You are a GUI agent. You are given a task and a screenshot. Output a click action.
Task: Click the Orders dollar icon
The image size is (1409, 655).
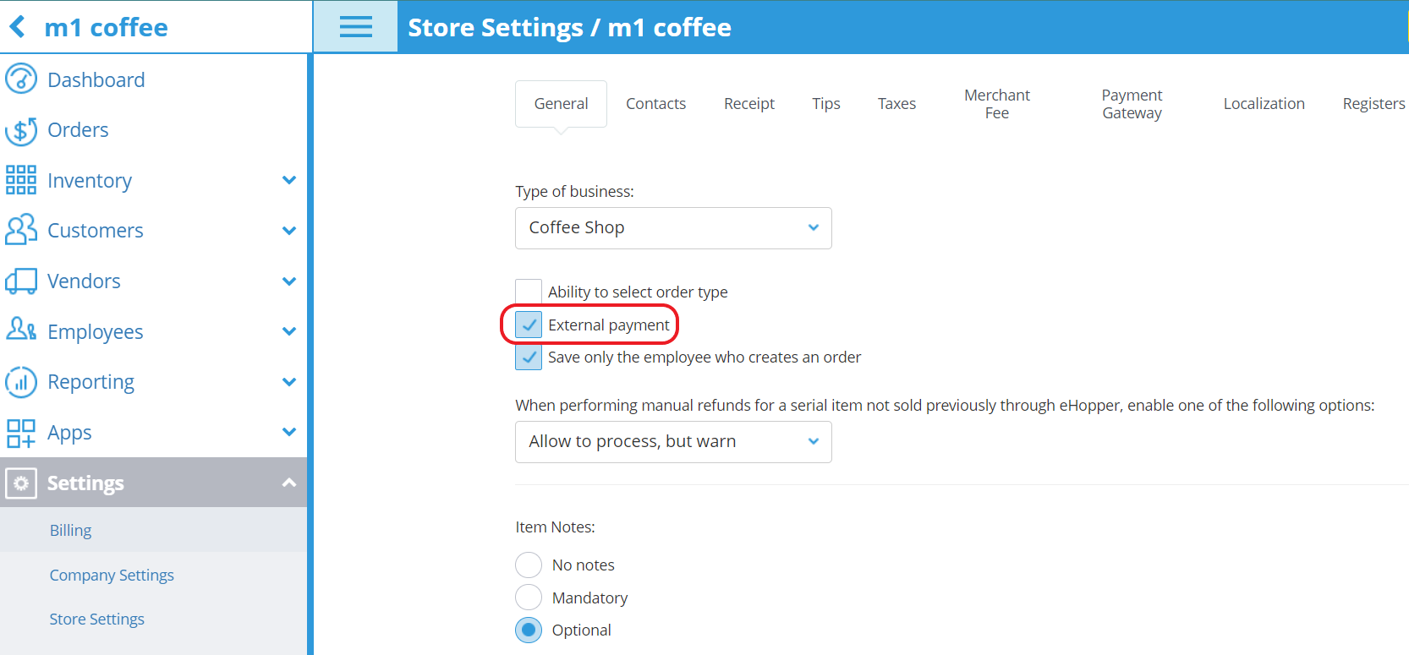point(21,130)
